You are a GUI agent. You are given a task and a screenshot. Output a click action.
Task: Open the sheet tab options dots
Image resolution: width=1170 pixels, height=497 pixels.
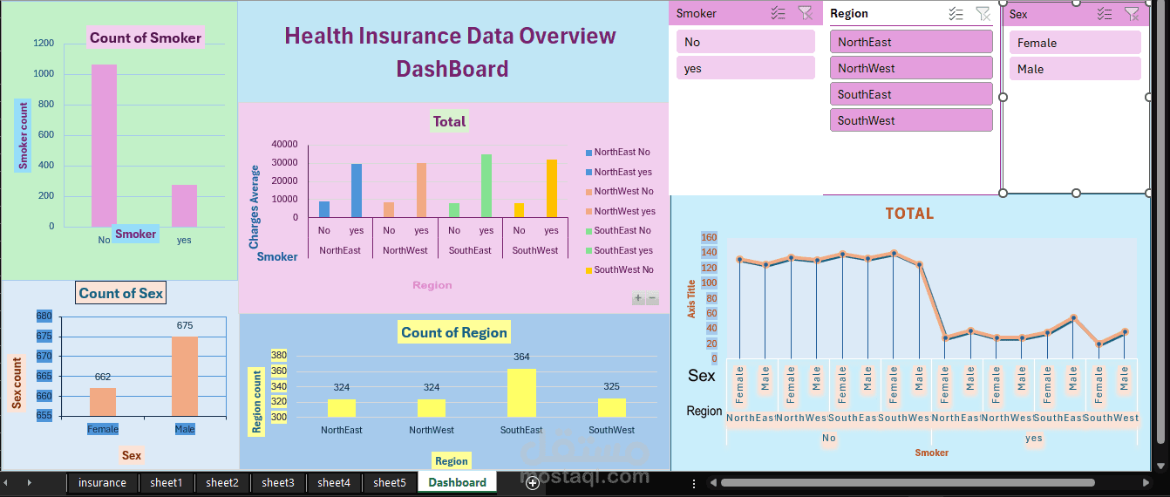pyautogui.click(x=694, y=482)
